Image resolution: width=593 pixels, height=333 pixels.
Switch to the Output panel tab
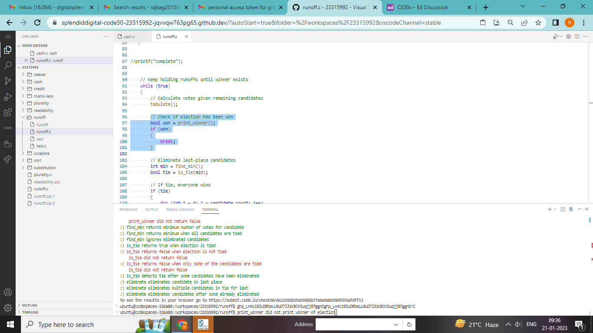[x=152, y=209]
